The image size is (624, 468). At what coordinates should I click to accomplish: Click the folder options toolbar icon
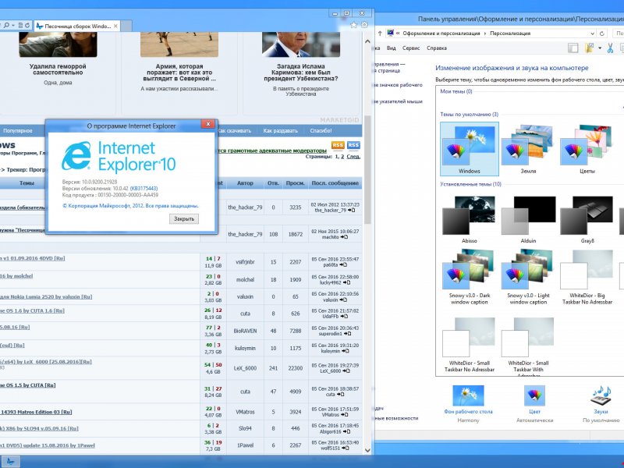(x=590, y=48)
